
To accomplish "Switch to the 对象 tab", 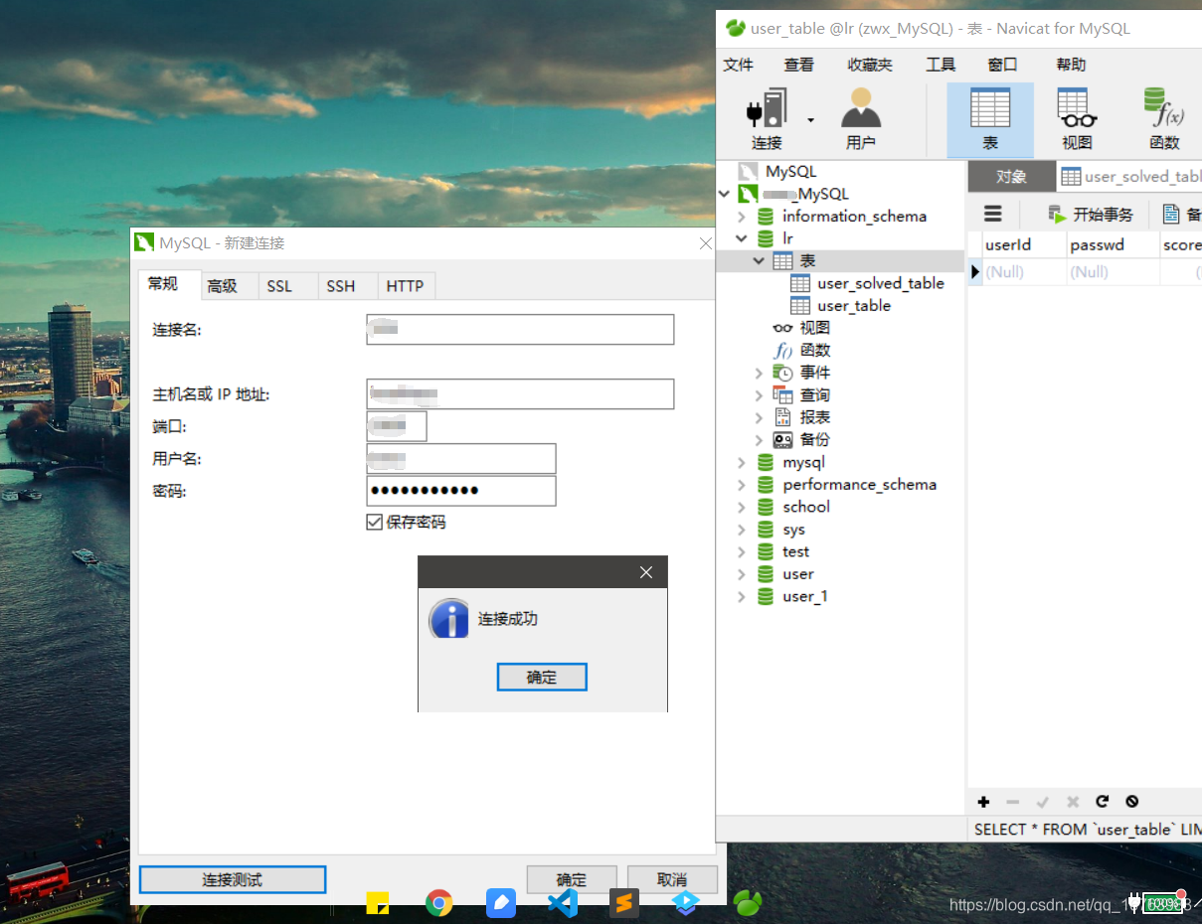I will [x=1011, y=177].
